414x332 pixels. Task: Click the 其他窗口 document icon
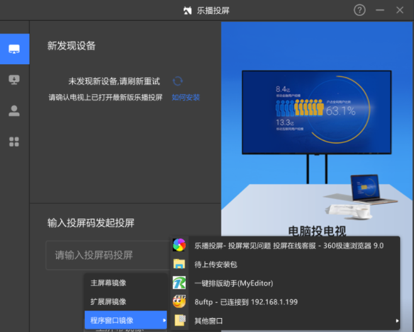tap(180, 321)
